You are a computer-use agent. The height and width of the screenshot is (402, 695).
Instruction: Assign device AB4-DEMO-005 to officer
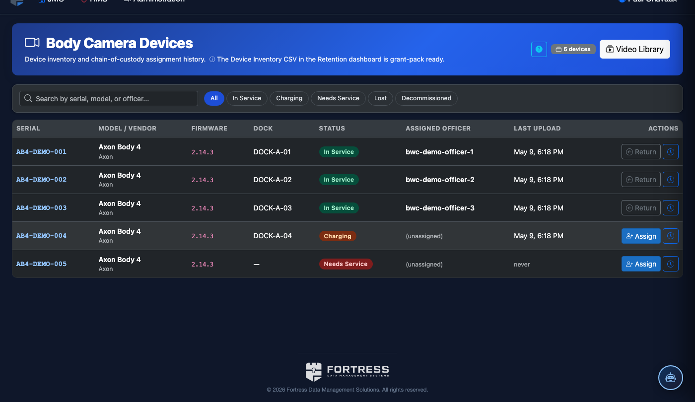click(x=641, y=264)
